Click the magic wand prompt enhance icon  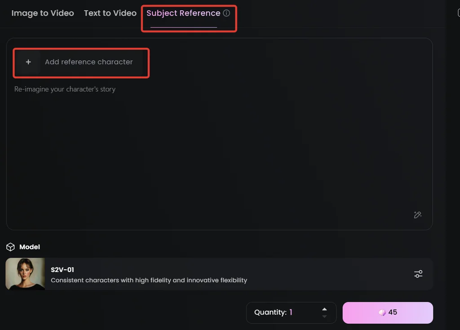(418, 215)
